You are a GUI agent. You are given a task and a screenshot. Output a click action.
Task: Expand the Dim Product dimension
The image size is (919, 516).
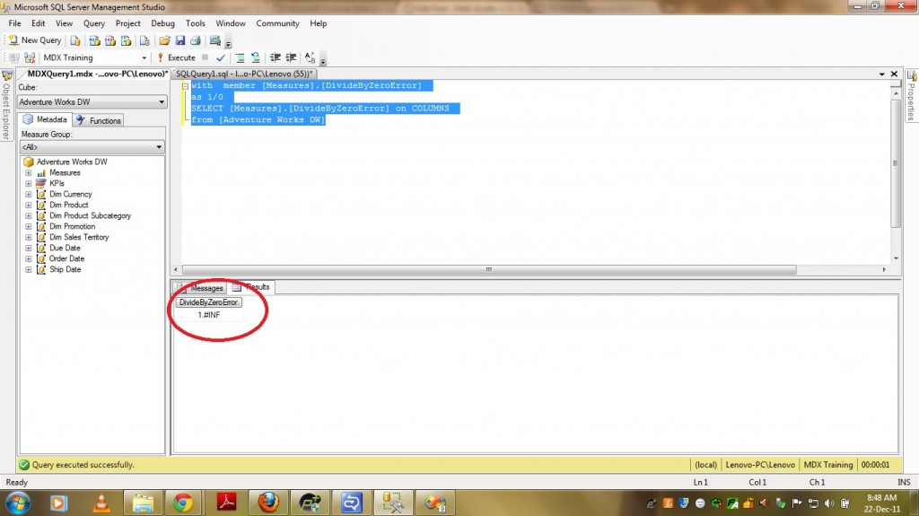coord(28,206)
